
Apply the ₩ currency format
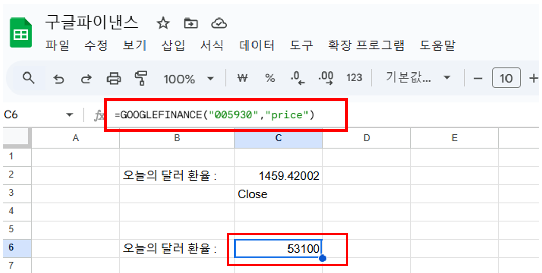[243, 79]
